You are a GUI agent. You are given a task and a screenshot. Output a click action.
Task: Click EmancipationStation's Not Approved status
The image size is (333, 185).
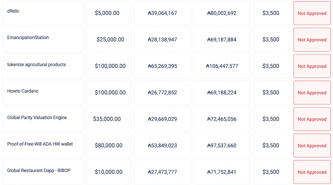click(x=312, y=40)
